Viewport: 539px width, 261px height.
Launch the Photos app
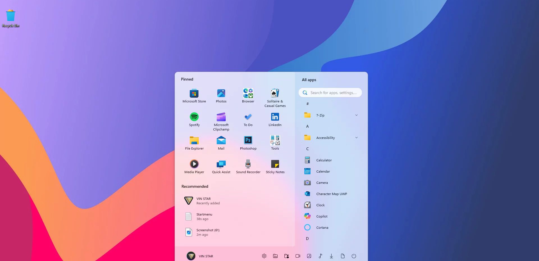221,96
